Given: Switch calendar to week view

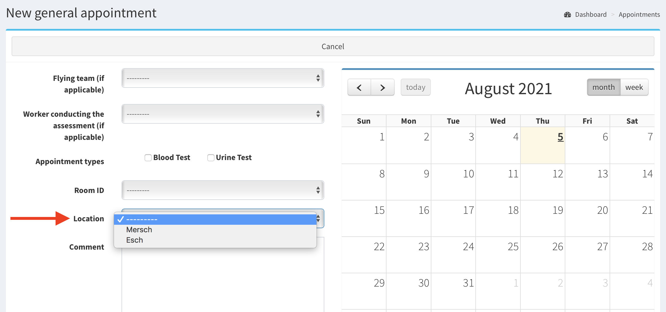Looking at the screenshot, I should click(634, 87).
